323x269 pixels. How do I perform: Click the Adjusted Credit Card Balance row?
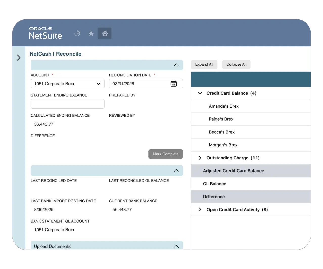251,171
